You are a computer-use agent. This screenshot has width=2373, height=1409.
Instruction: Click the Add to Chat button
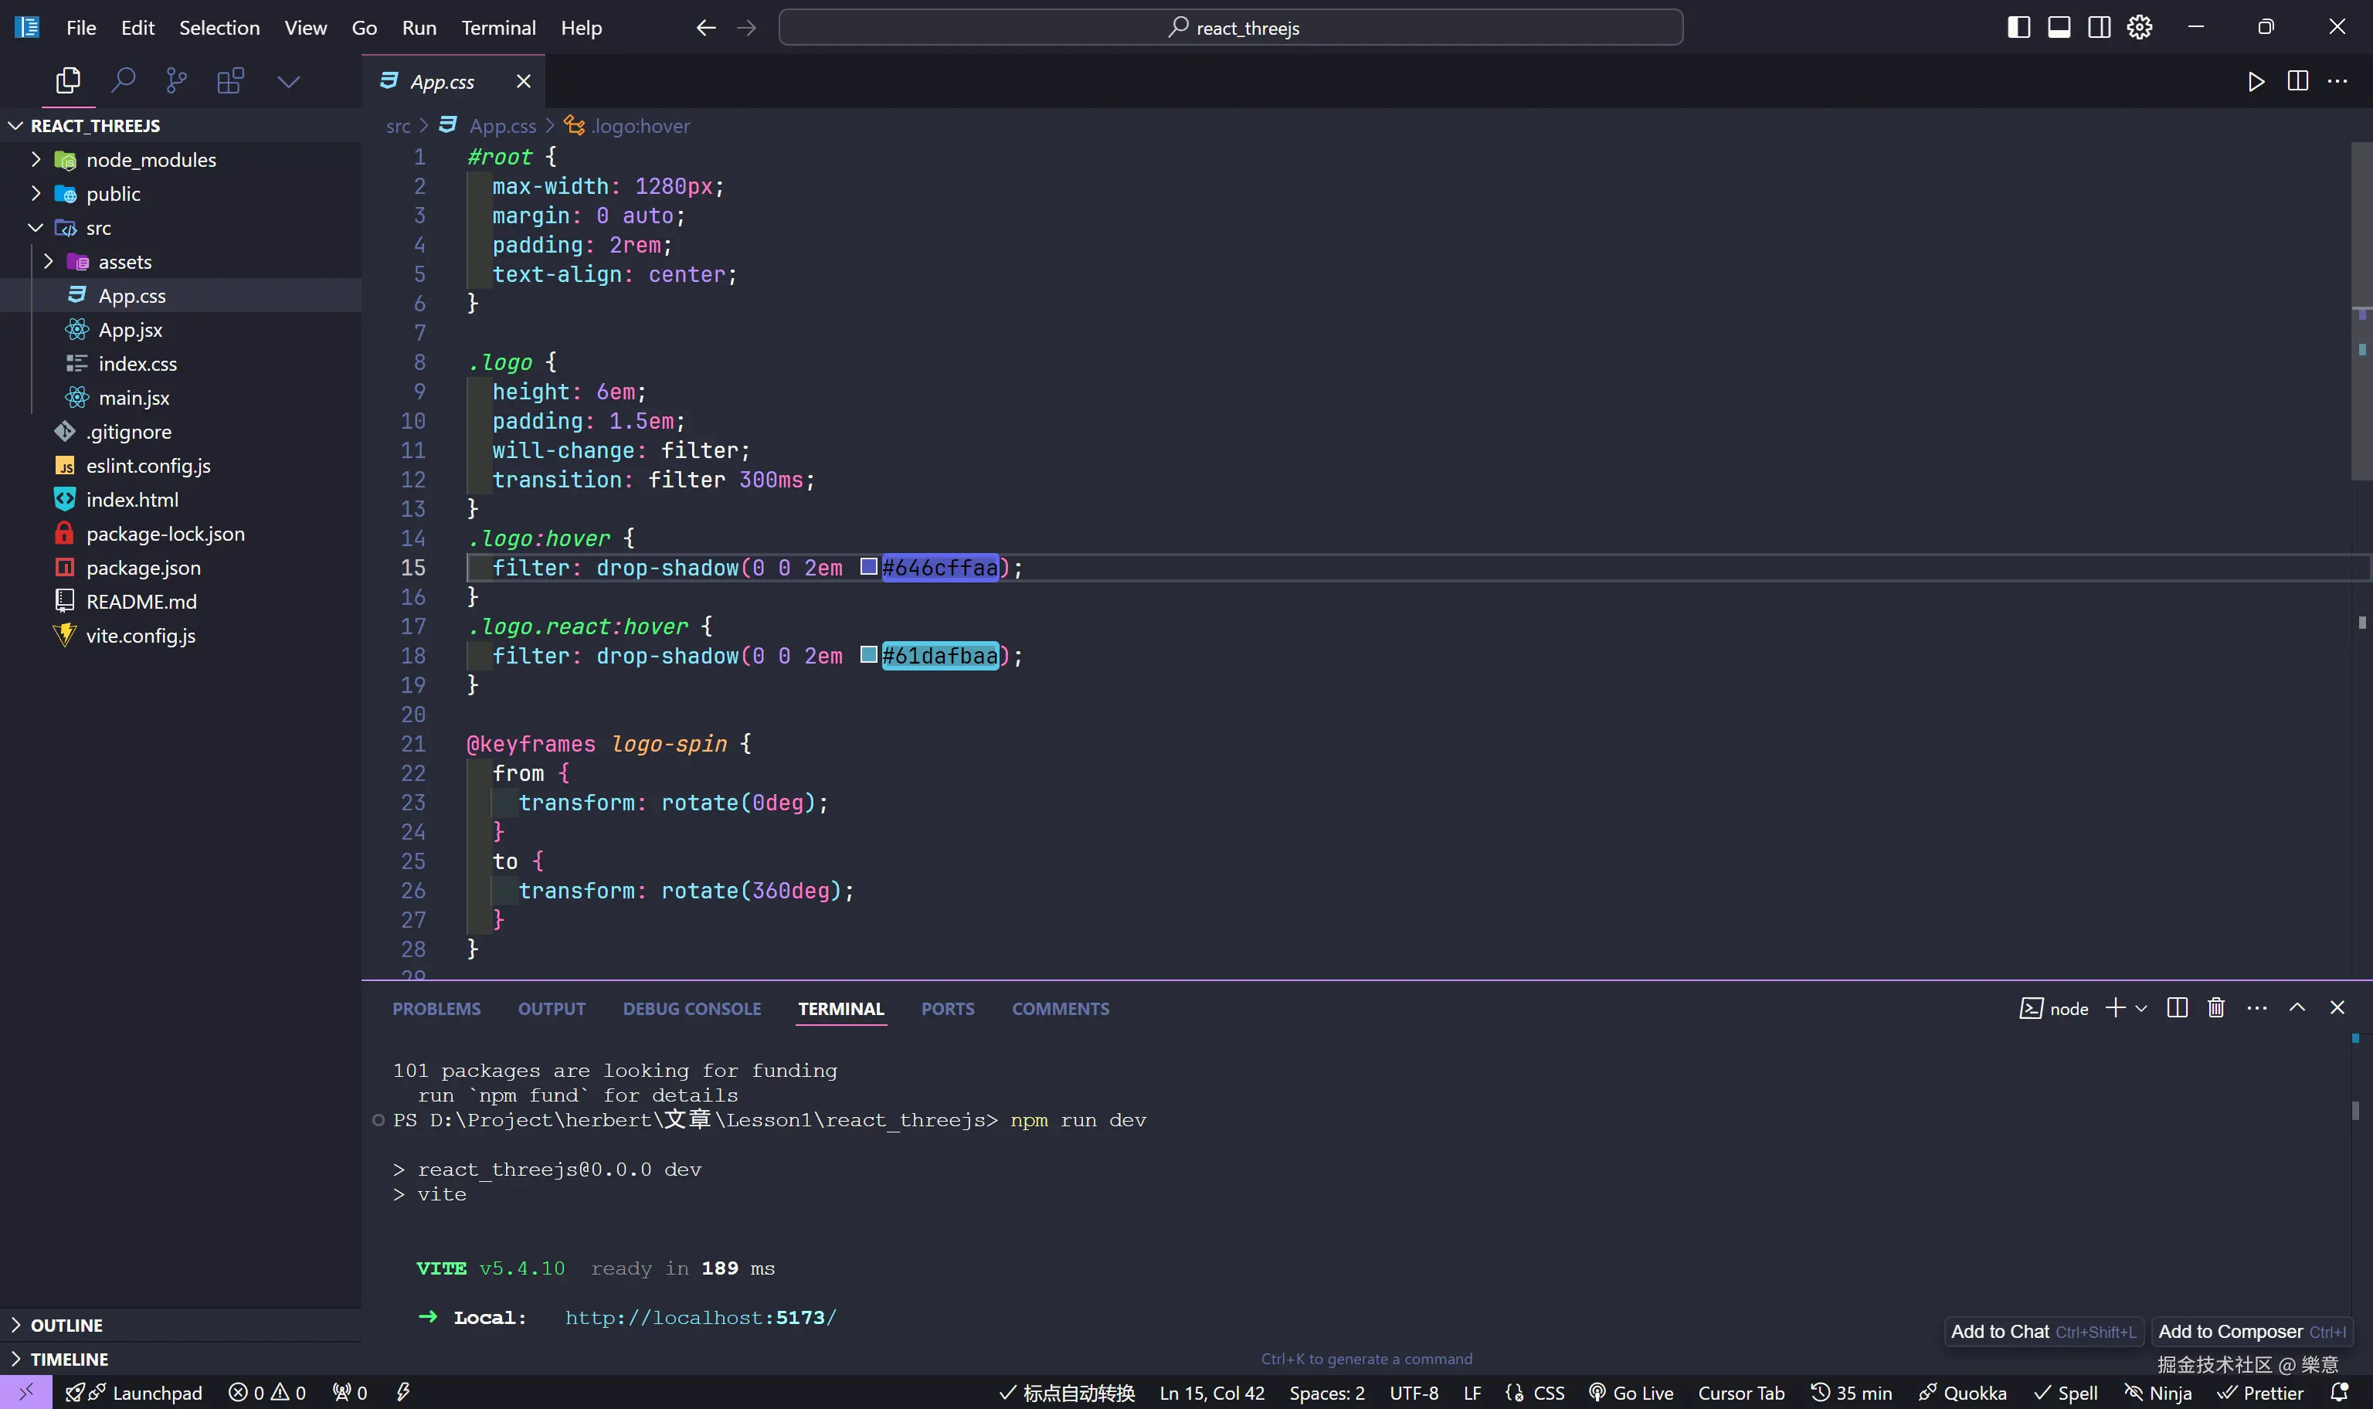[2042, 1331]
